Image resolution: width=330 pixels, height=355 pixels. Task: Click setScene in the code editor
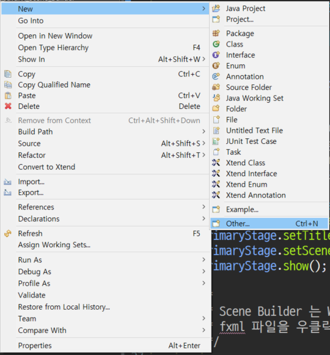[306, 251]
